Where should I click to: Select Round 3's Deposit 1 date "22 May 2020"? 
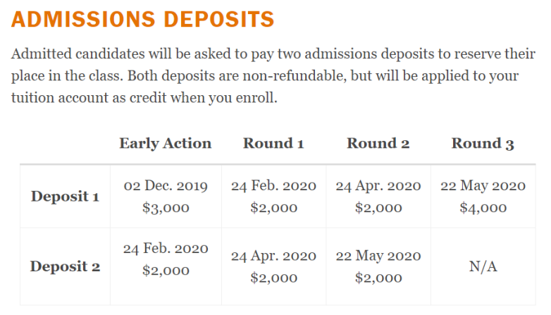[x=483, y=186]
